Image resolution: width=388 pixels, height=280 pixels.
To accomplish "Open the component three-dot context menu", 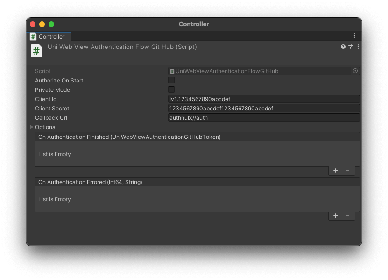I will [x=358, y=47].
